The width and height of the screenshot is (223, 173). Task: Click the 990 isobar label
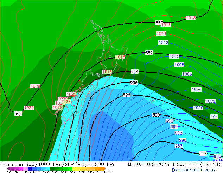coord(183,140)
